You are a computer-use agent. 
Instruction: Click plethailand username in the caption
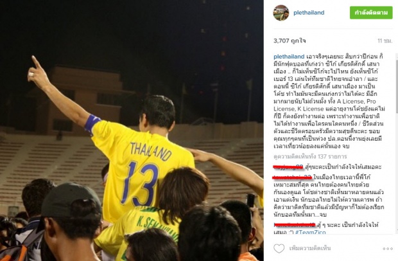coord(289,57)
